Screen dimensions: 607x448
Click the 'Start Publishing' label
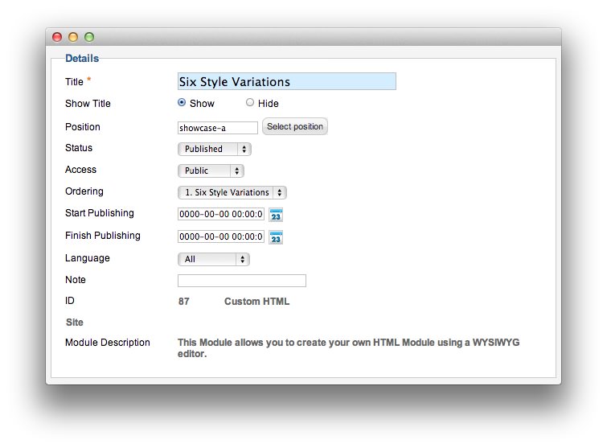[x=100, y=213]
